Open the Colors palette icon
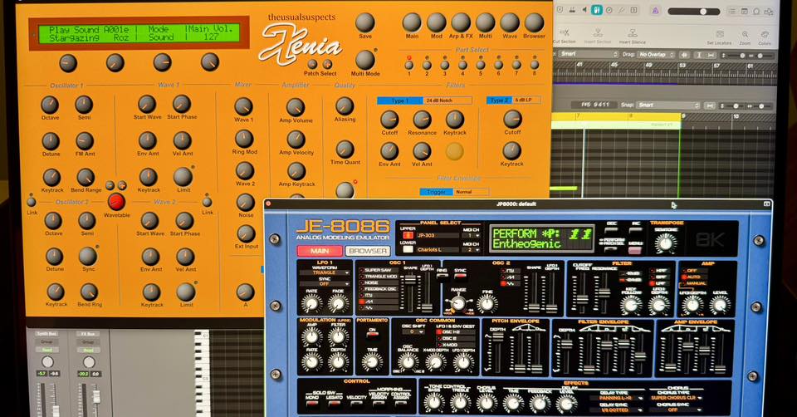Viewport: 797px width, 417px height. tap(765, 34)
